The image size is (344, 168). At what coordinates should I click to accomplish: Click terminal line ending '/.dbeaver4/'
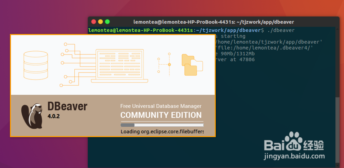pos(264,48)
